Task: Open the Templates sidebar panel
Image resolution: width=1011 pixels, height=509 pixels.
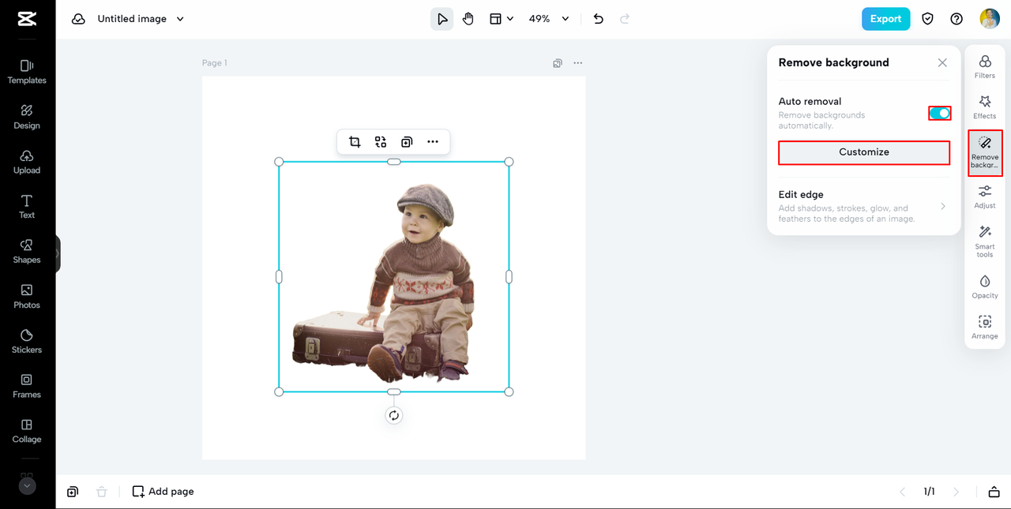Action: pos(27,72)
